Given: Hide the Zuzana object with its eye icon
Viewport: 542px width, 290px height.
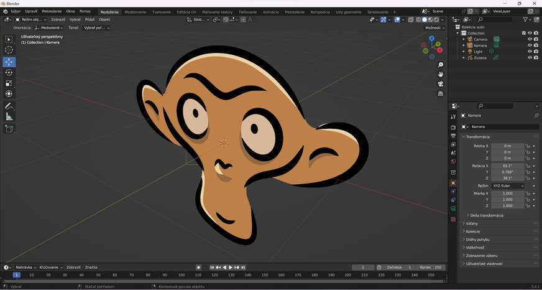Looking at the screenshot, I should [530, 57].
